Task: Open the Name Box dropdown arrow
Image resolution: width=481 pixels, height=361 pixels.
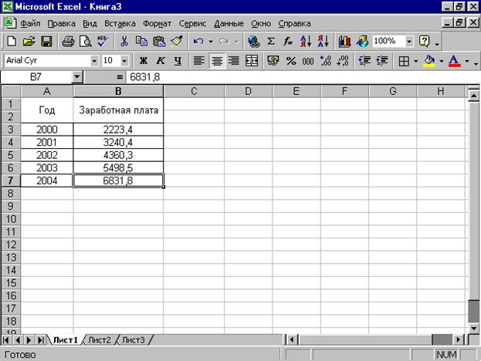Action: (x=77, y=77)
